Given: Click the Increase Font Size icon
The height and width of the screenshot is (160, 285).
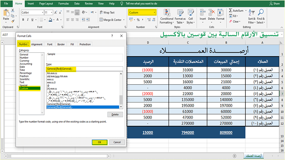Looking at the screenshot, I should click(x=56, y=12).
